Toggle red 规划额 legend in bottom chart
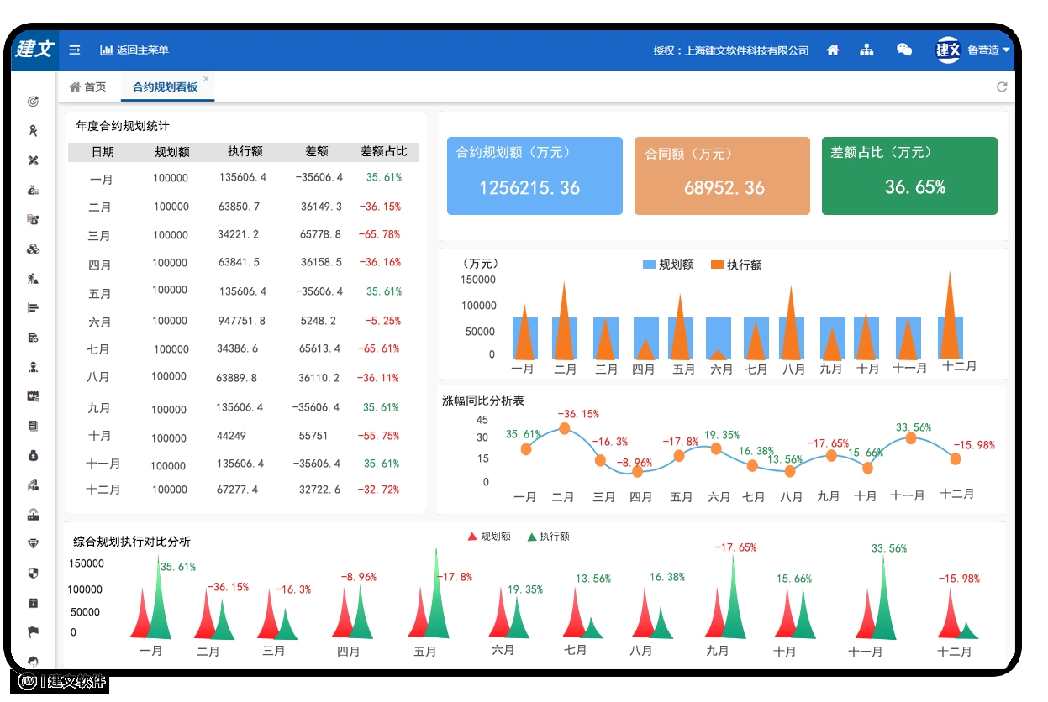Screen dimensions: 1048x702 [x=488, y=537]
